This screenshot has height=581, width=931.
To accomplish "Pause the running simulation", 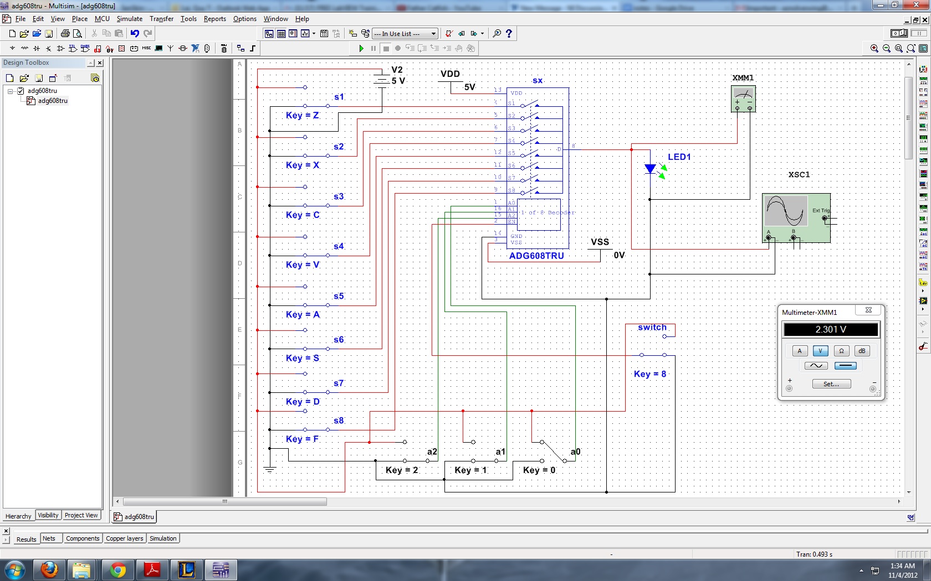I will pyautogui.click(x=374, y=49).
